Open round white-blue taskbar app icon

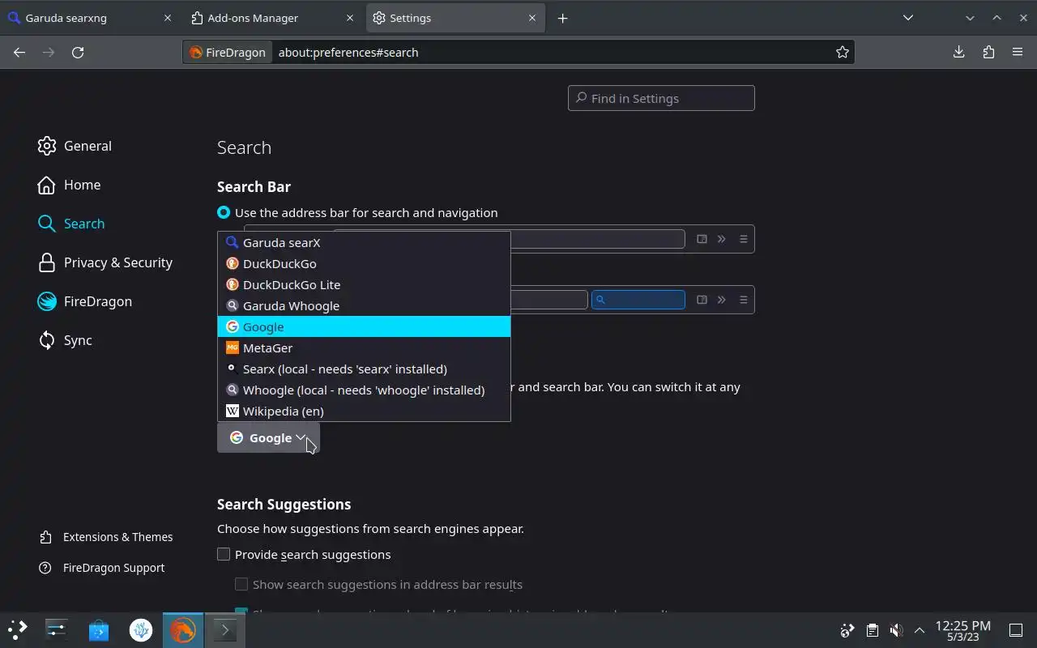(141, 629)
